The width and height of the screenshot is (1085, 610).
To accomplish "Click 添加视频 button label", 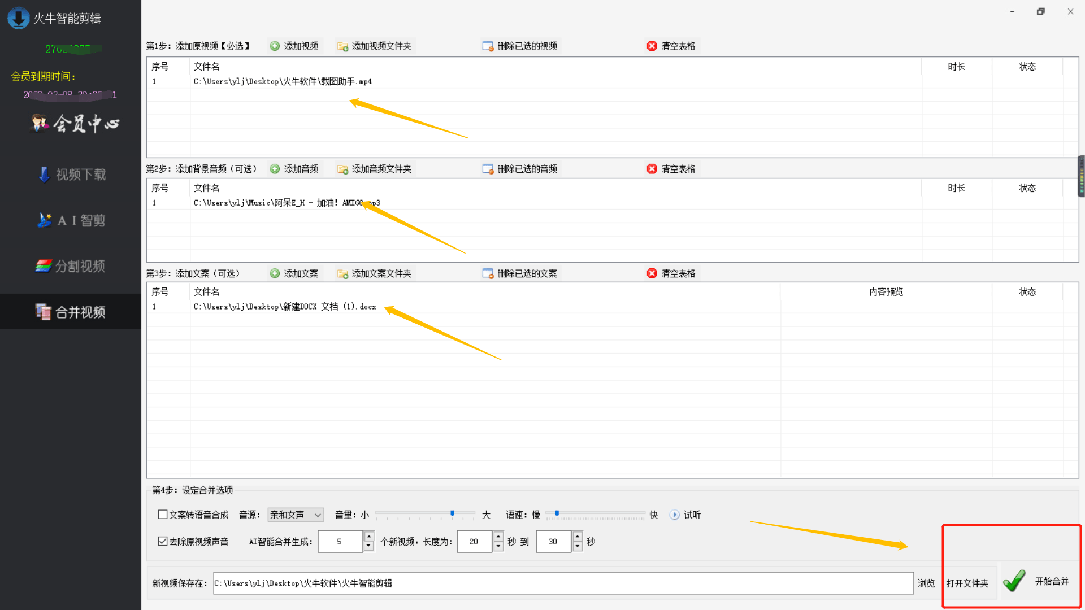I will tap(301, 46).
